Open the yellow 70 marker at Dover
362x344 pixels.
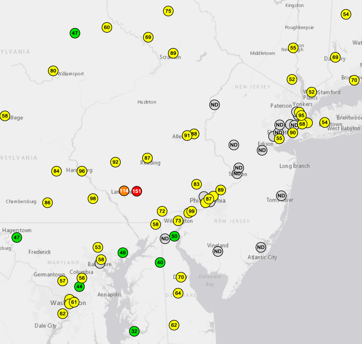pyautogui.click(x=181, y=277)
